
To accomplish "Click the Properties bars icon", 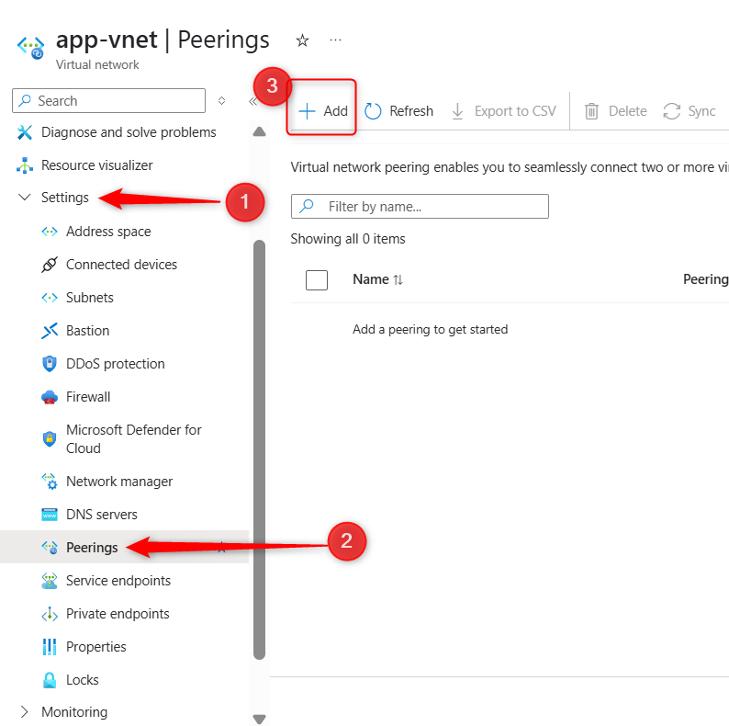I will pyautogui.click(x=50, y=646).
